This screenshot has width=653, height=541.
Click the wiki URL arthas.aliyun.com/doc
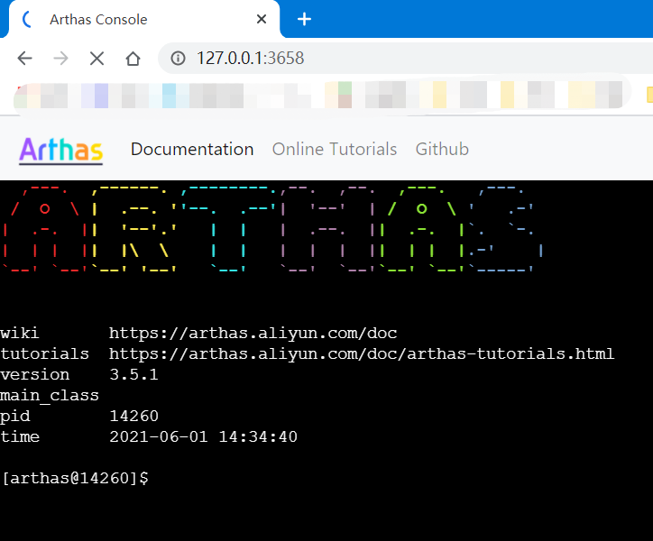click(253, 334)
